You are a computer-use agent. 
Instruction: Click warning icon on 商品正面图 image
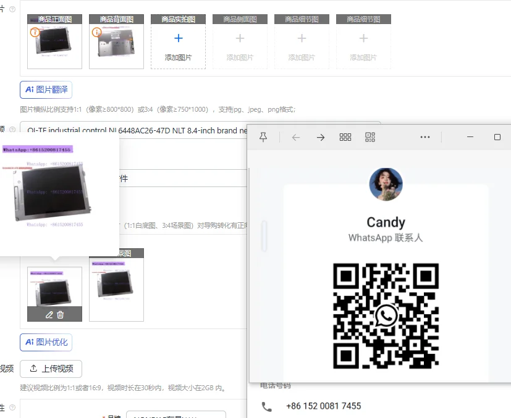pos(35,32)
